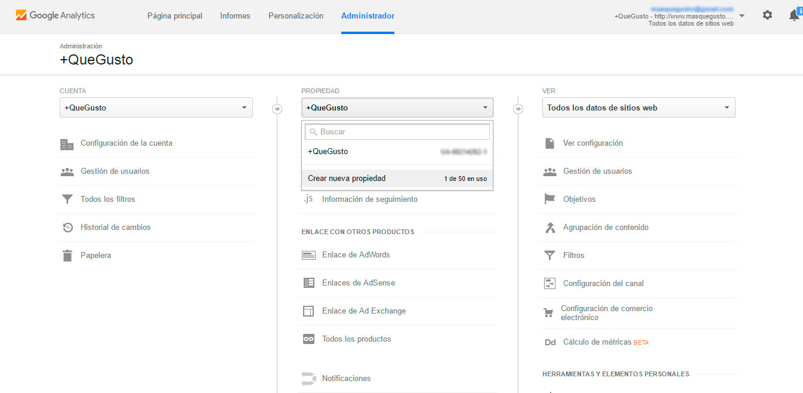Image resolution: width=803 pixels, height=393 pixels.
Task: Open the Personalización tab
Action: point(296,16)
